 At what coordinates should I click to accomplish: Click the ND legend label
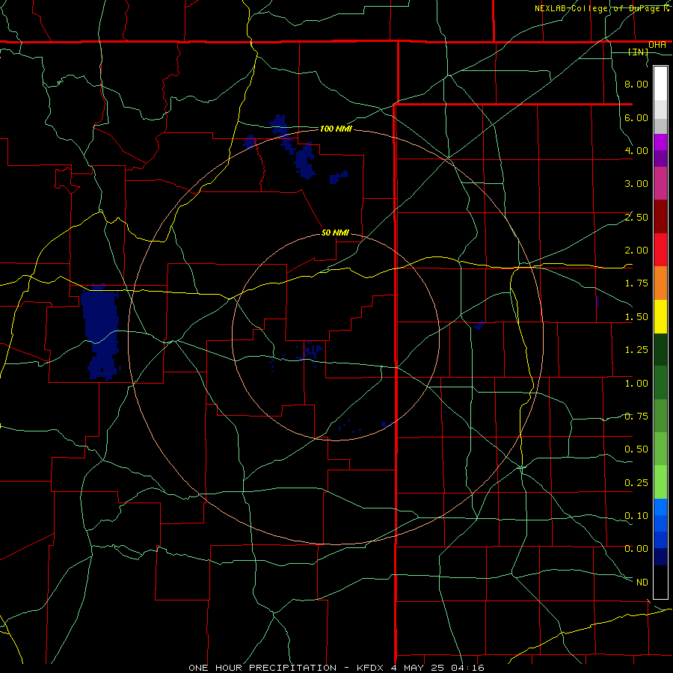pyautogui.click(x=642, y=583)
